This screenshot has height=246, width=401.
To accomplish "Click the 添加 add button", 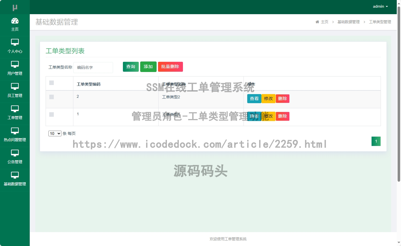I will pyautogui.click(x=148, y=67).
